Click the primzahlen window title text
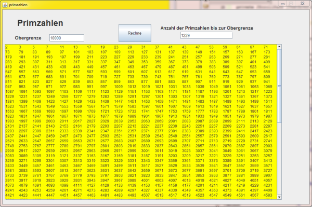The height and width of the screenshot is (207, 312). (18, 5)
